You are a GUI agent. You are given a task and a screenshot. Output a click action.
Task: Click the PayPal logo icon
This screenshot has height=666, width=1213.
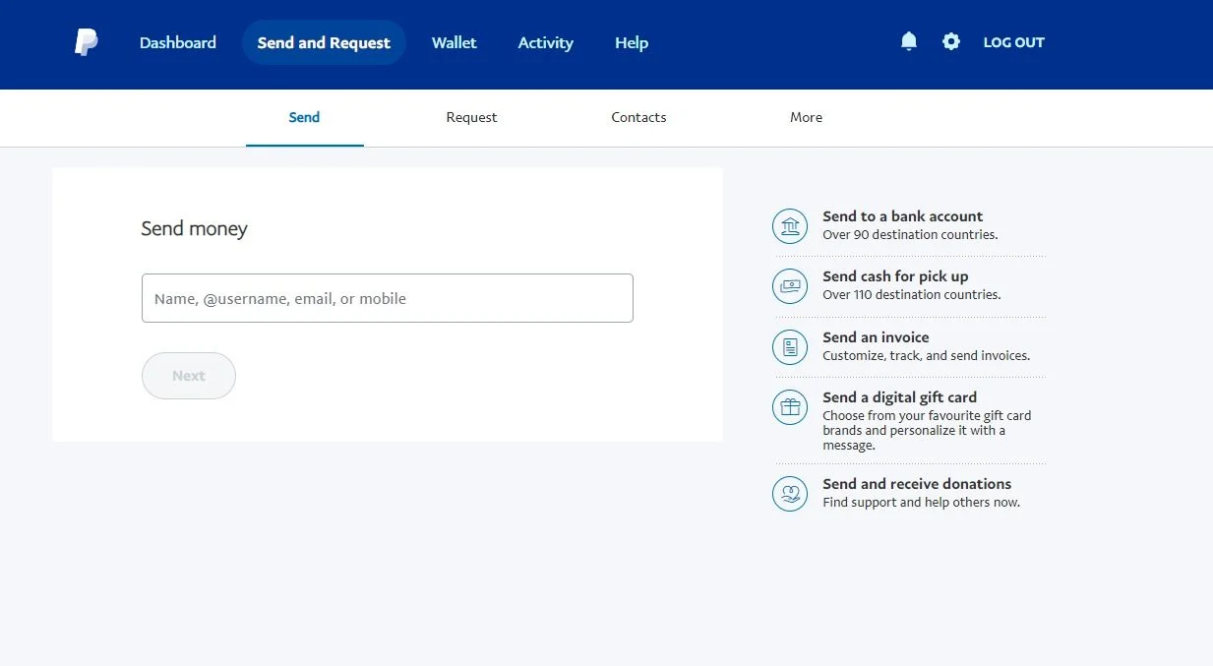[x=87, y=42]
